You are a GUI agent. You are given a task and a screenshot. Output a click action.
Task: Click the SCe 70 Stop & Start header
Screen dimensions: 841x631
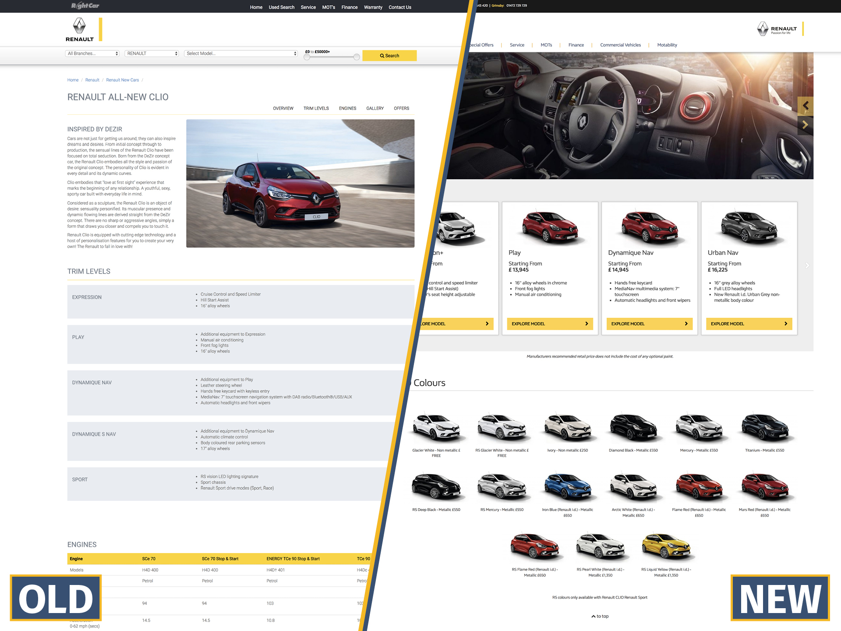(x=220, y=559)
